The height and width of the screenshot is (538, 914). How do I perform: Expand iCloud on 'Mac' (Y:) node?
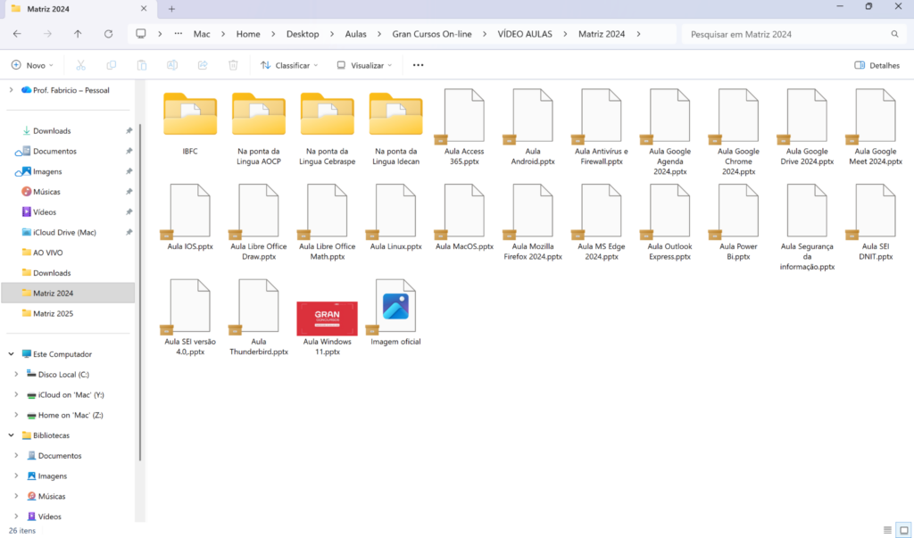pos(16,394)
